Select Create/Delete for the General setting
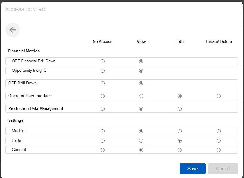Screen dimensions: 244x178 pos(218,150)
